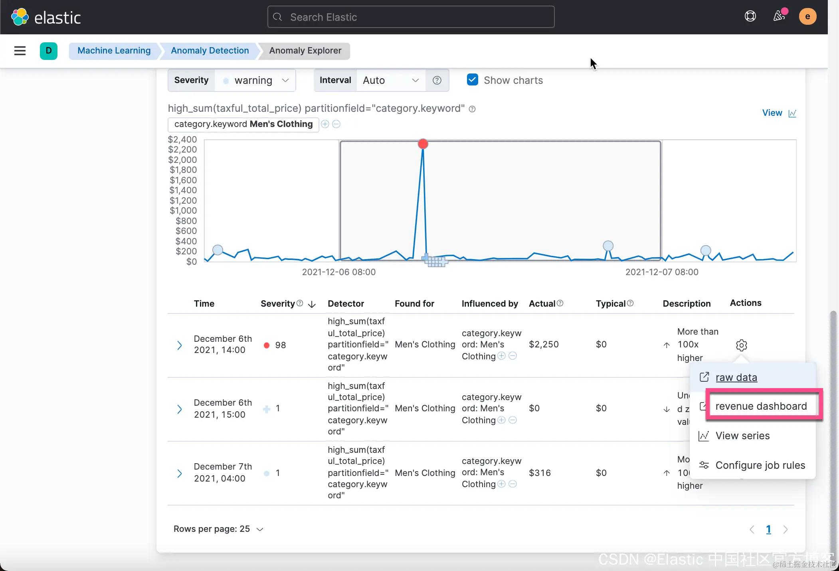Click the raw data link
Image resolution: width=839 pixels, height=571 pixels.
(x=736, y=377)
